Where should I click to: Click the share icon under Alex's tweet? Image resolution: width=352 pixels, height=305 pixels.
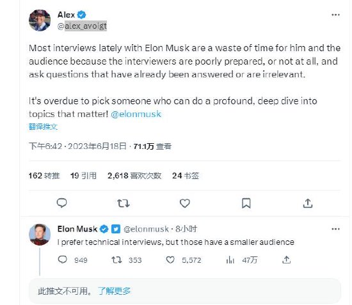click(x=308, y=203)
